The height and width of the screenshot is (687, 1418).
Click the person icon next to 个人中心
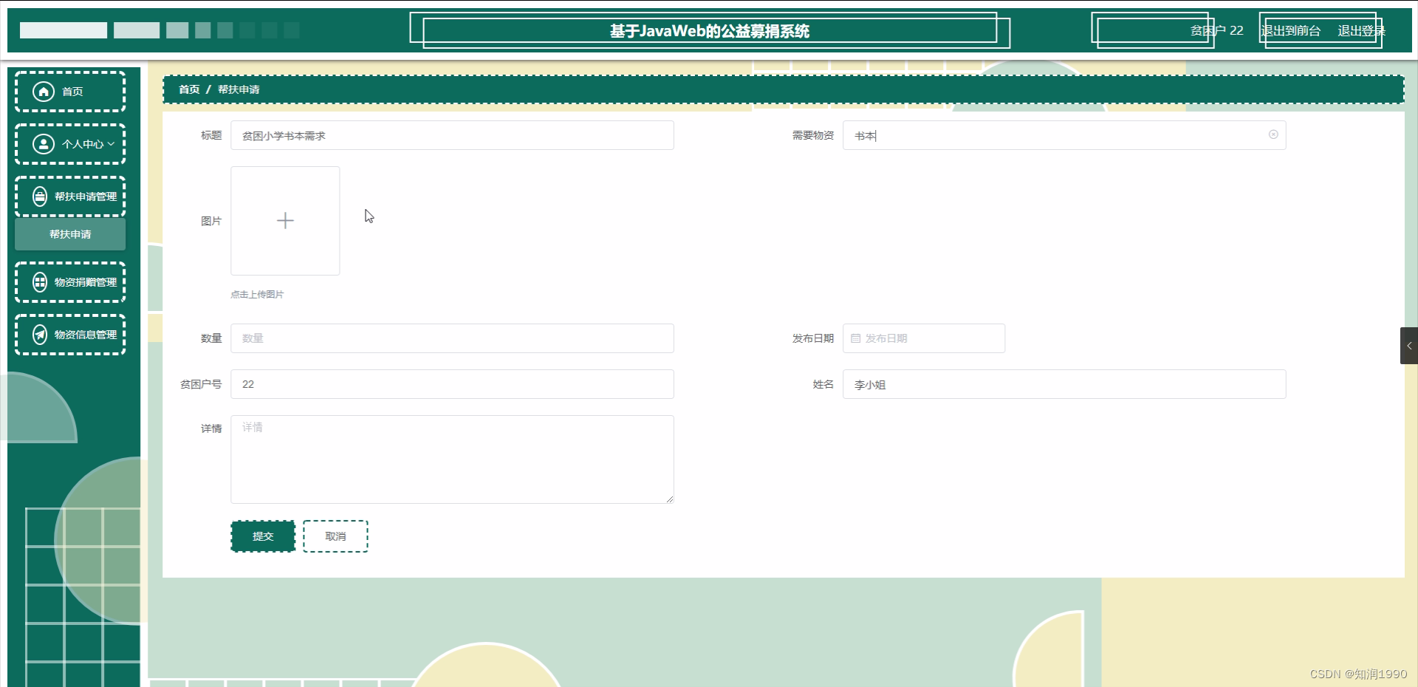coord(42,144)
